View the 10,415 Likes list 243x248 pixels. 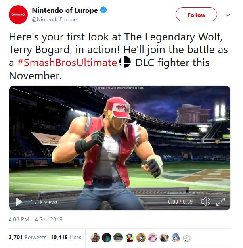pos(66,237)
